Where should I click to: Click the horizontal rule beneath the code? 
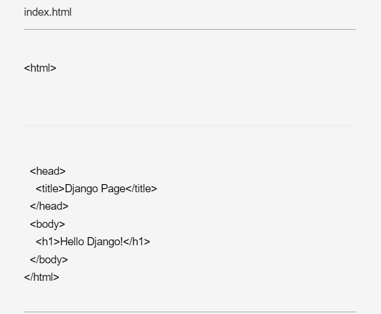coord(189,312)
